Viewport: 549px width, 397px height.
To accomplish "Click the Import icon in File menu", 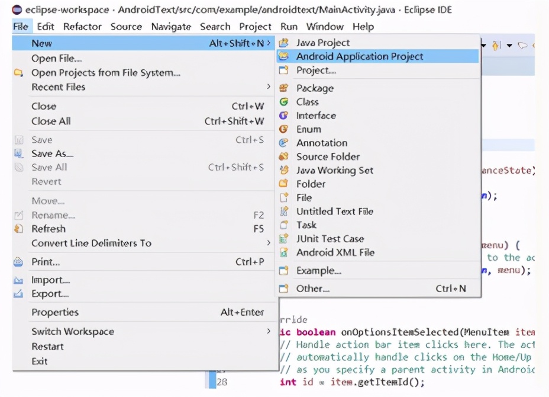I will click(x=19, y=280).
